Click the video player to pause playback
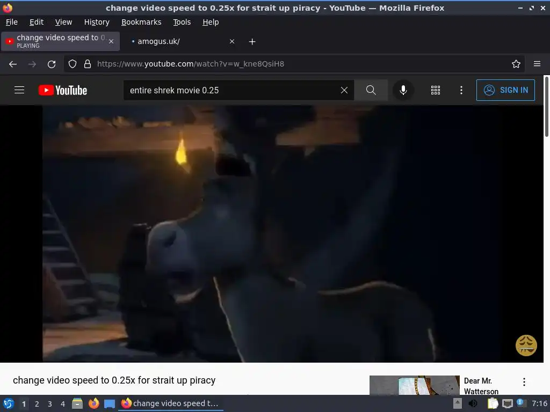 [272, 234]
